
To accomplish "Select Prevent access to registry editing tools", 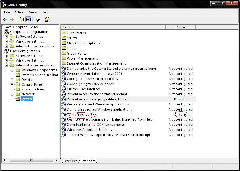I will [96, 99].
